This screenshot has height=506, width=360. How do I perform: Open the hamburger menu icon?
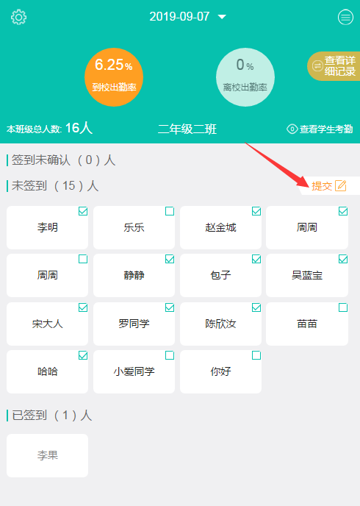coord(345,17)
